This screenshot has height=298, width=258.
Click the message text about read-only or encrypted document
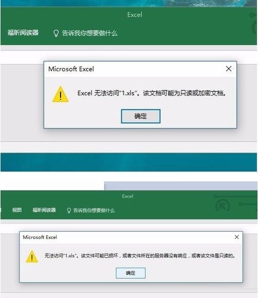point(152,94)
